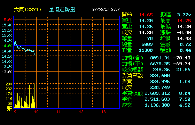Screen dimensions: 195x125
Task: Select the 賣出 price 14.25
Action: click(146, 27)
